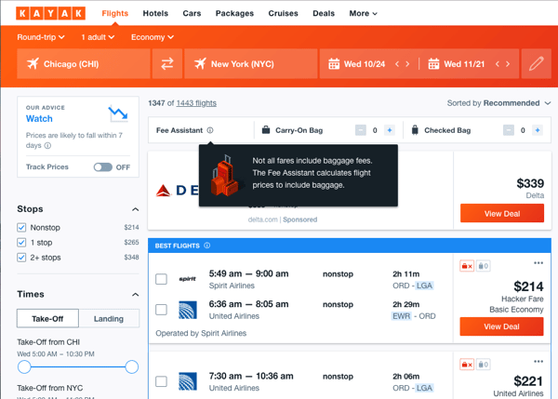This screenshot has width=558, height=399.
Task: Select the 6:36 am United flight checkbox
Action: point(161,310)
